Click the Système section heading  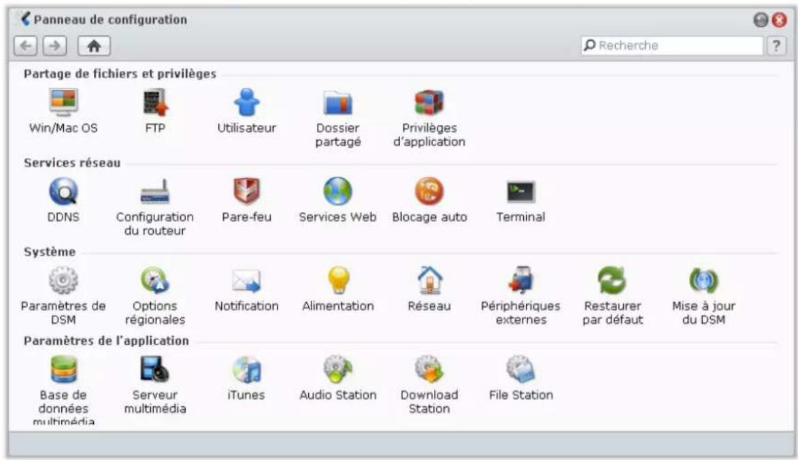point(50,252)
